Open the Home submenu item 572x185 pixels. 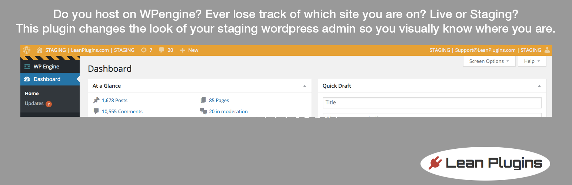coord(32,94)
